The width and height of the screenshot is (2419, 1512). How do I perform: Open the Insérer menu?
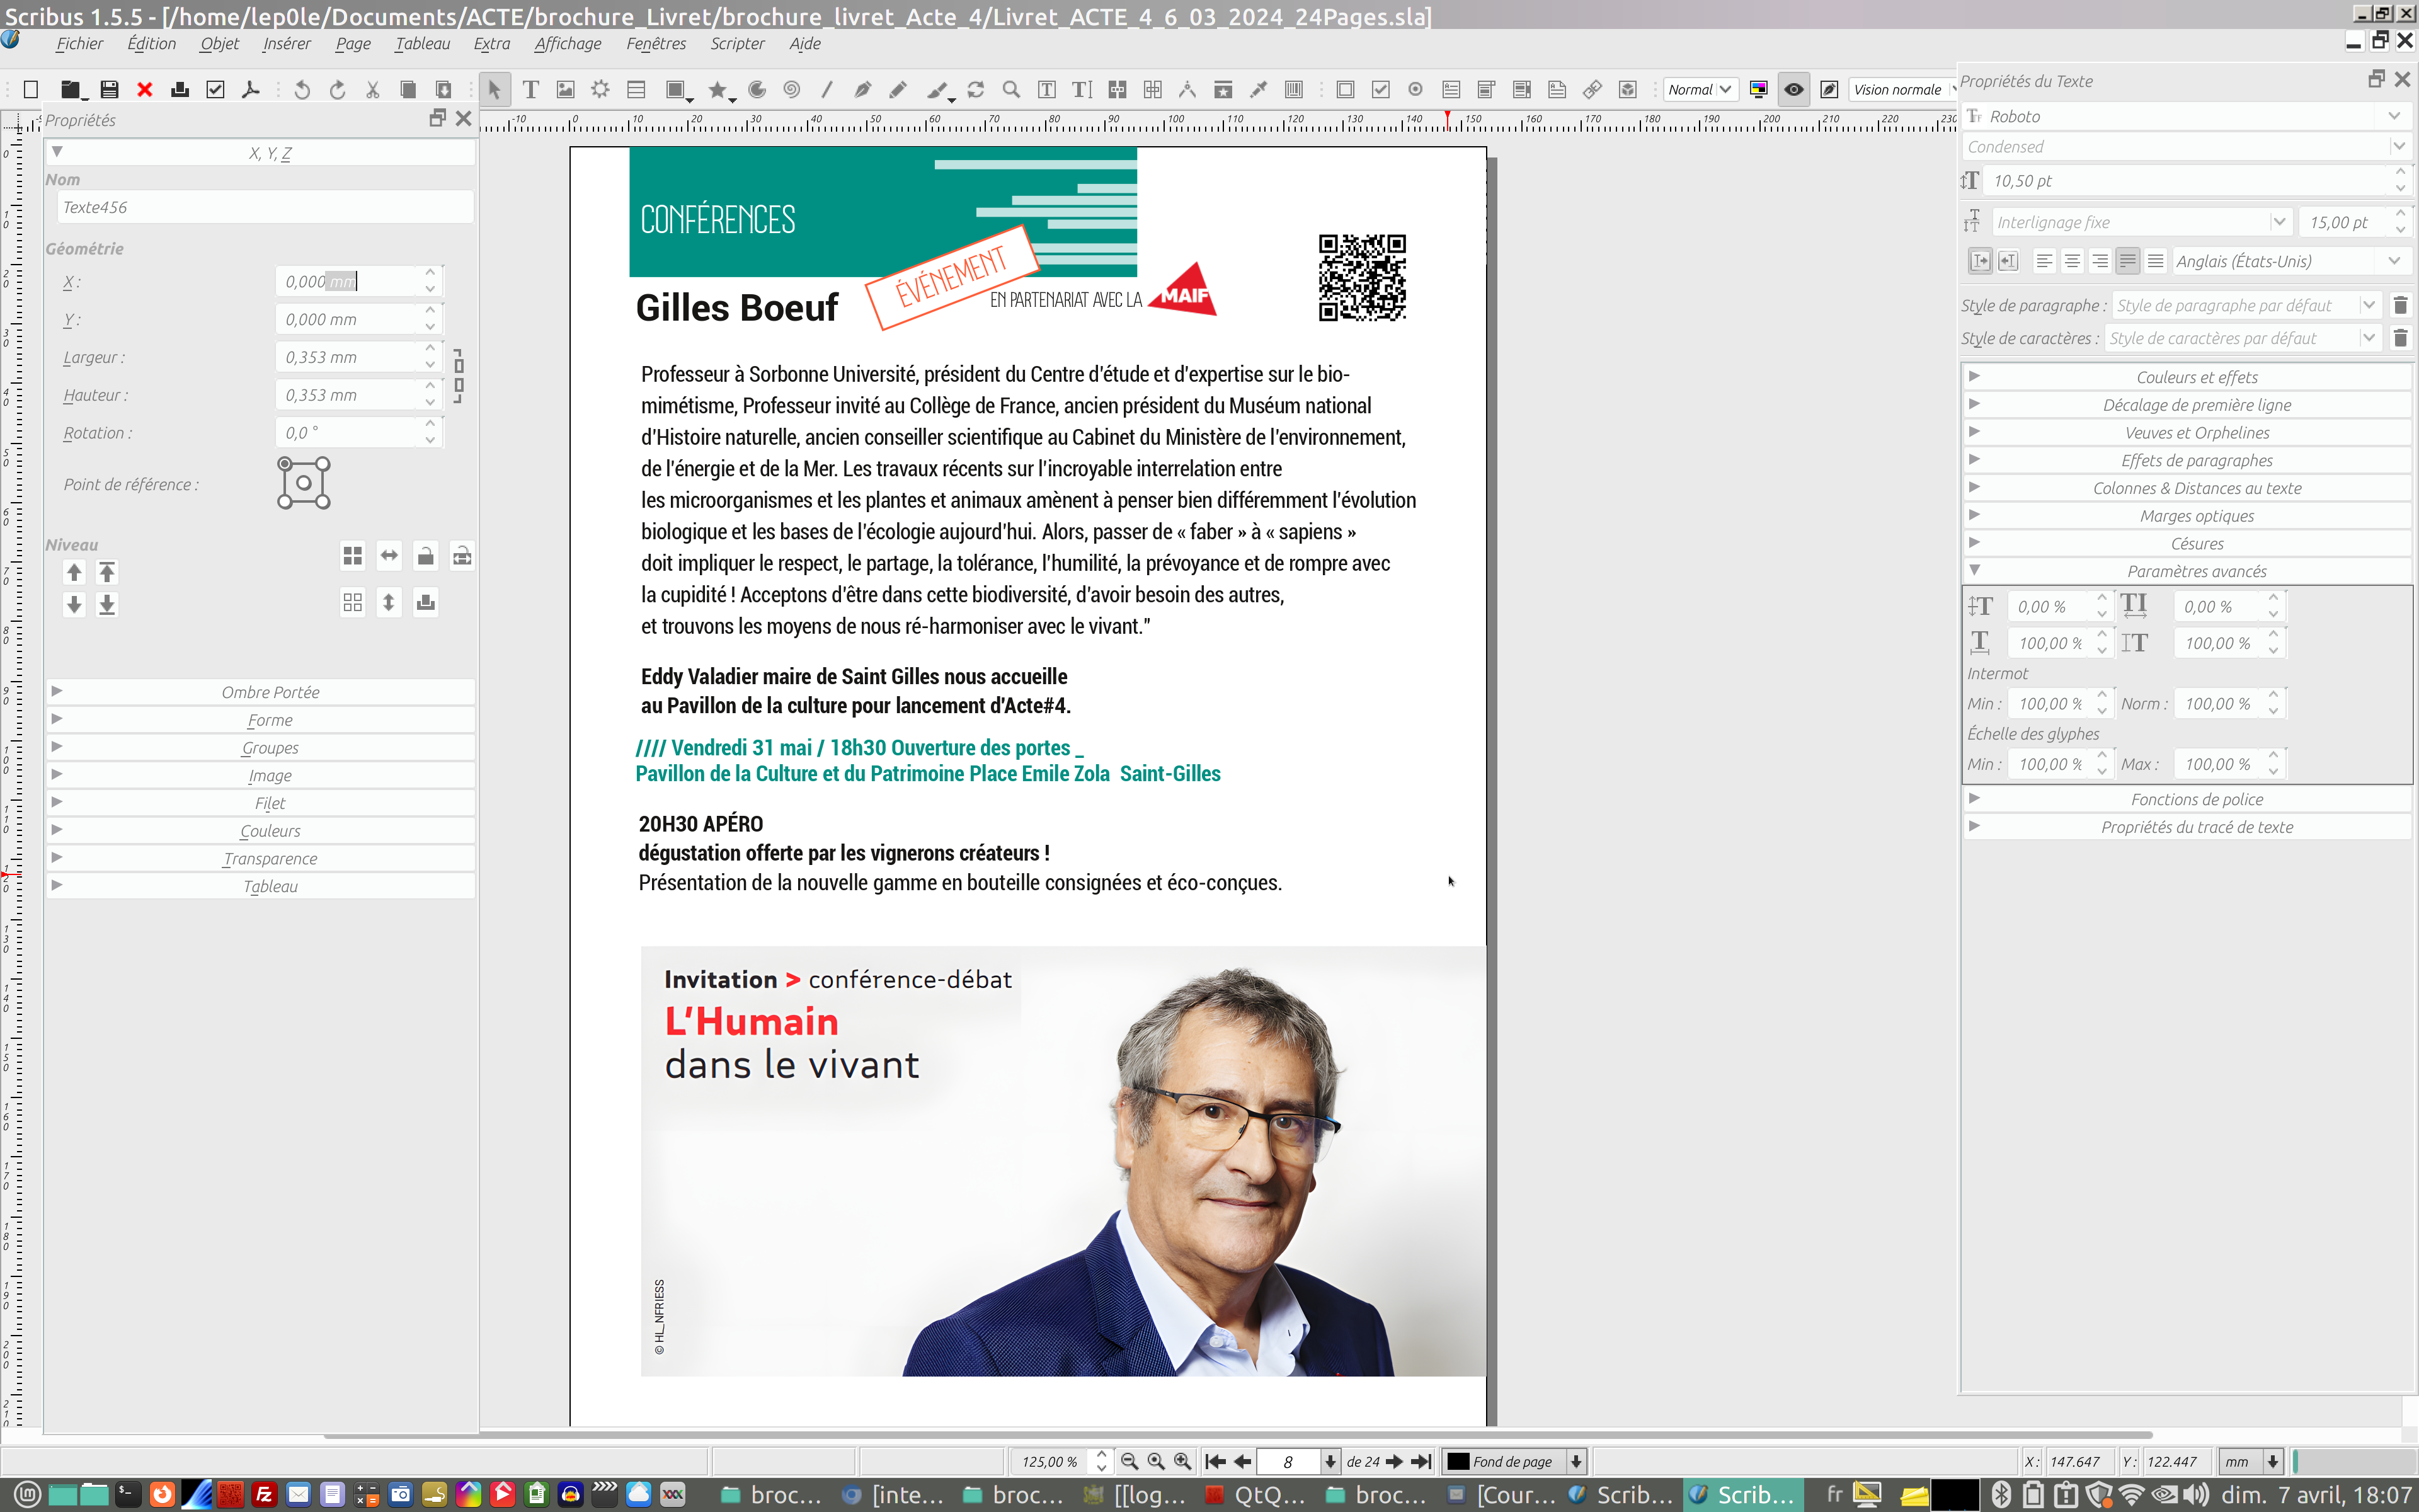click(286, 44)
